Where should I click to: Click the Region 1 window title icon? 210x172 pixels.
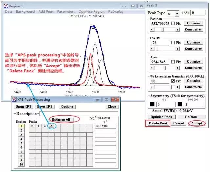(6, 6)
